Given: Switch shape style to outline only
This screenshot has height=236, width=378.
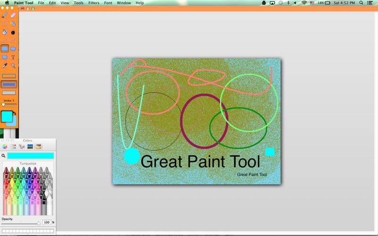Looking at the screenshot, I should (9, 76).
